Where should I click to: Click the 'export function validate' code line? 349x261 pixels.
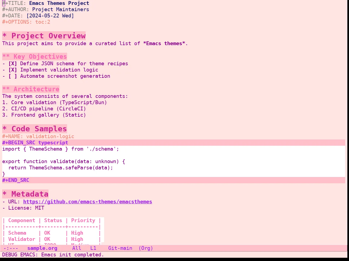pos(64,161)
